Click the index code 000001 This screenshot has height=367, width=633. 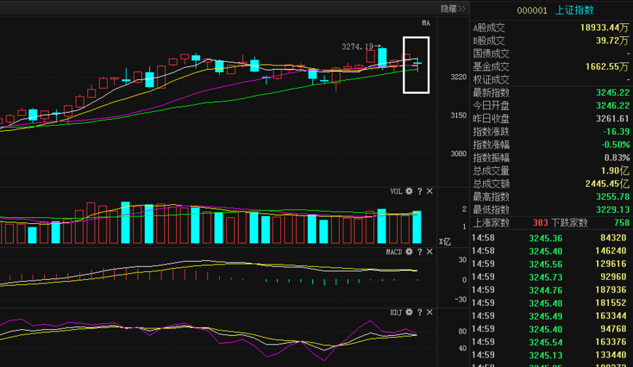pyautogui.click(x=532, y=10)
